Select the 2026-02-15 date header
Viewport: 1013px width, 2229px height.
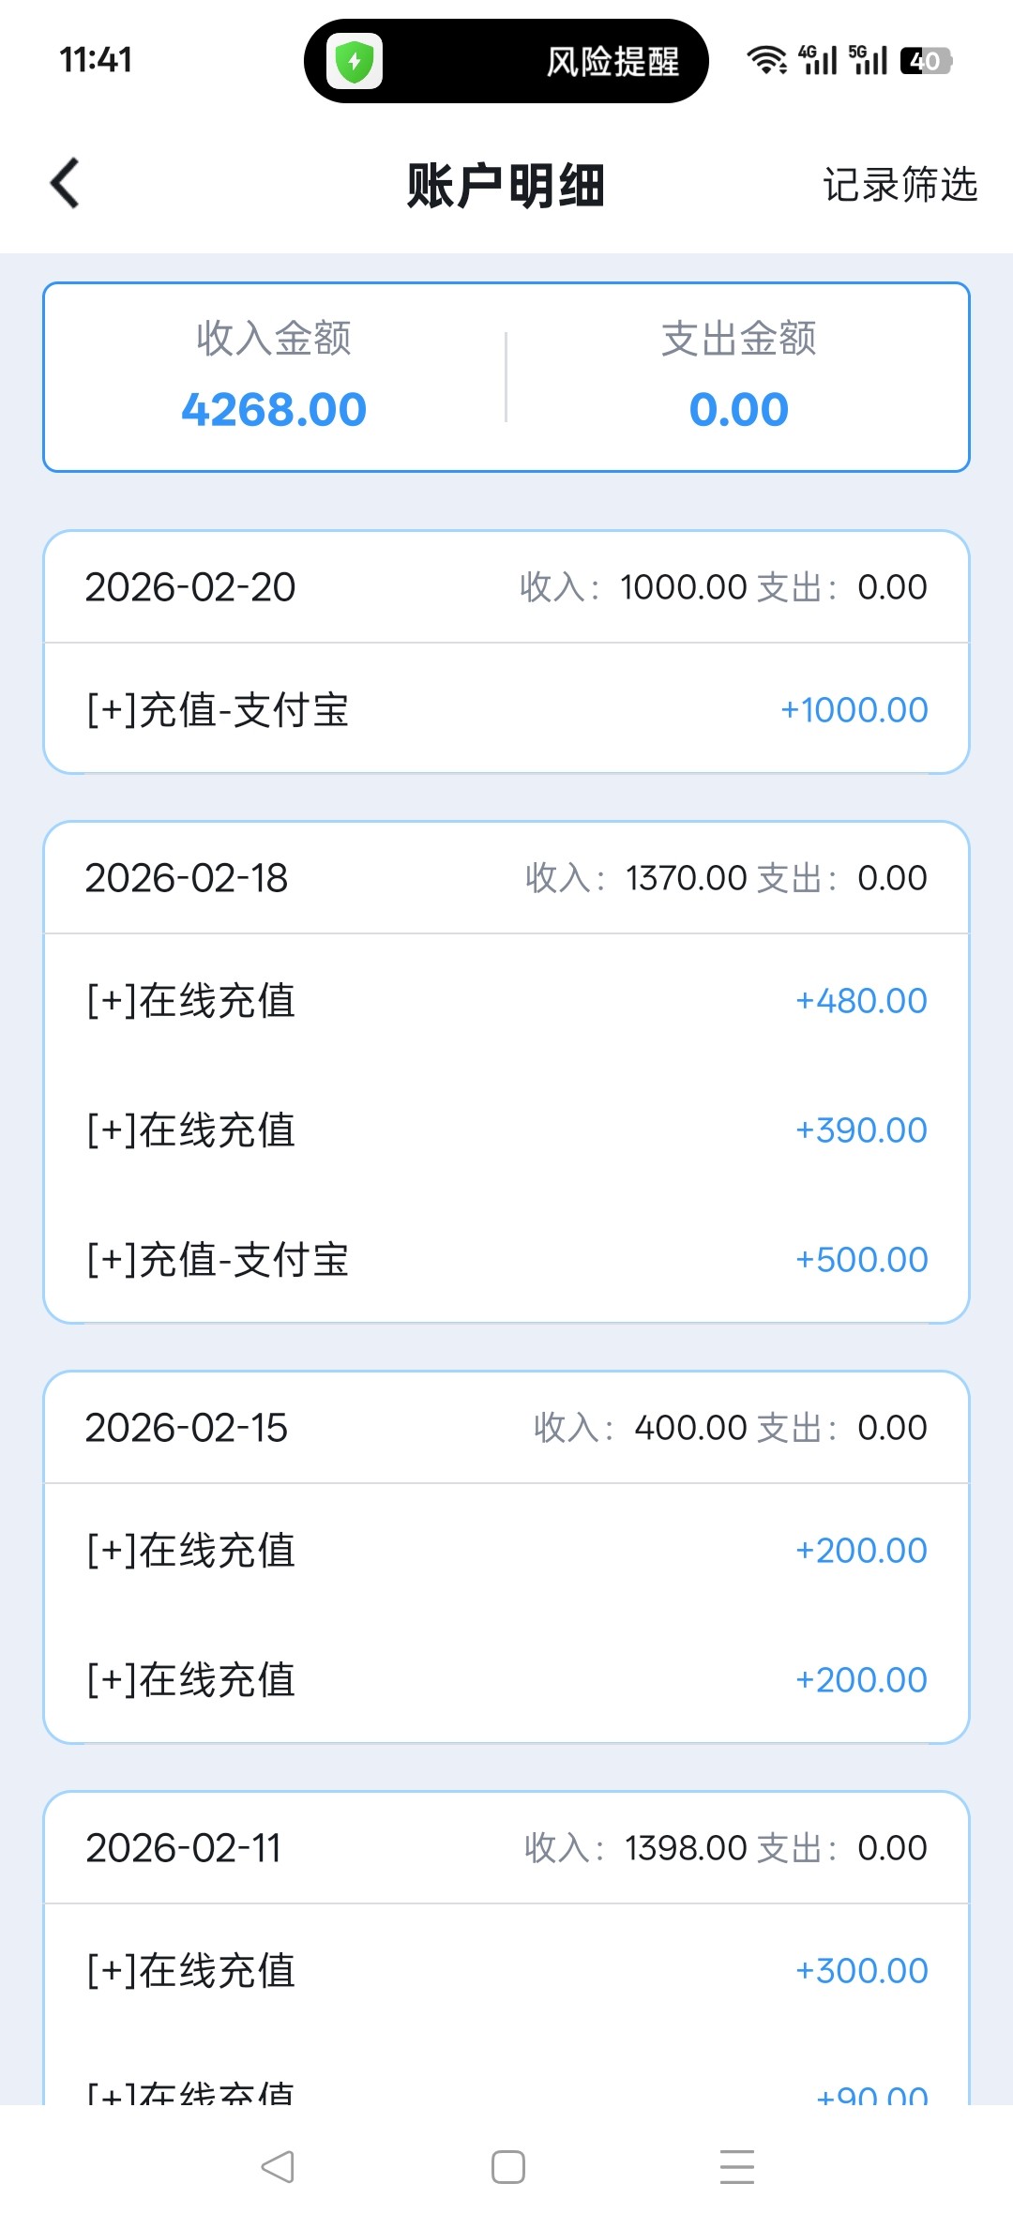[187, 1428]
